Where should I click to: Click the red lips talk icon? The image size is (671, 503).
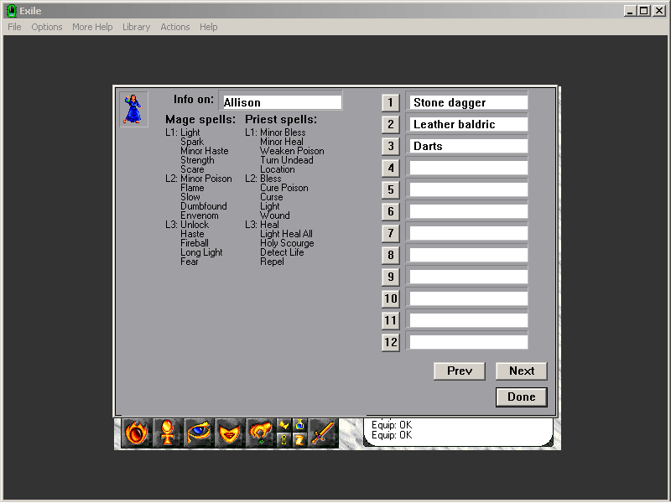(229, 433)
